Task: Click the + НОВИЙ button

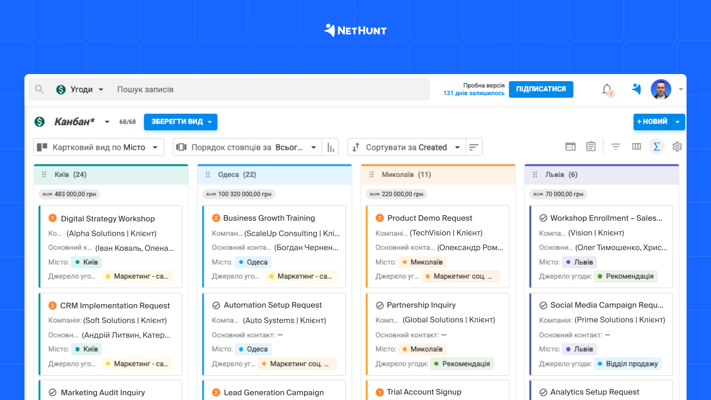Action: click(x=652, y=121)
